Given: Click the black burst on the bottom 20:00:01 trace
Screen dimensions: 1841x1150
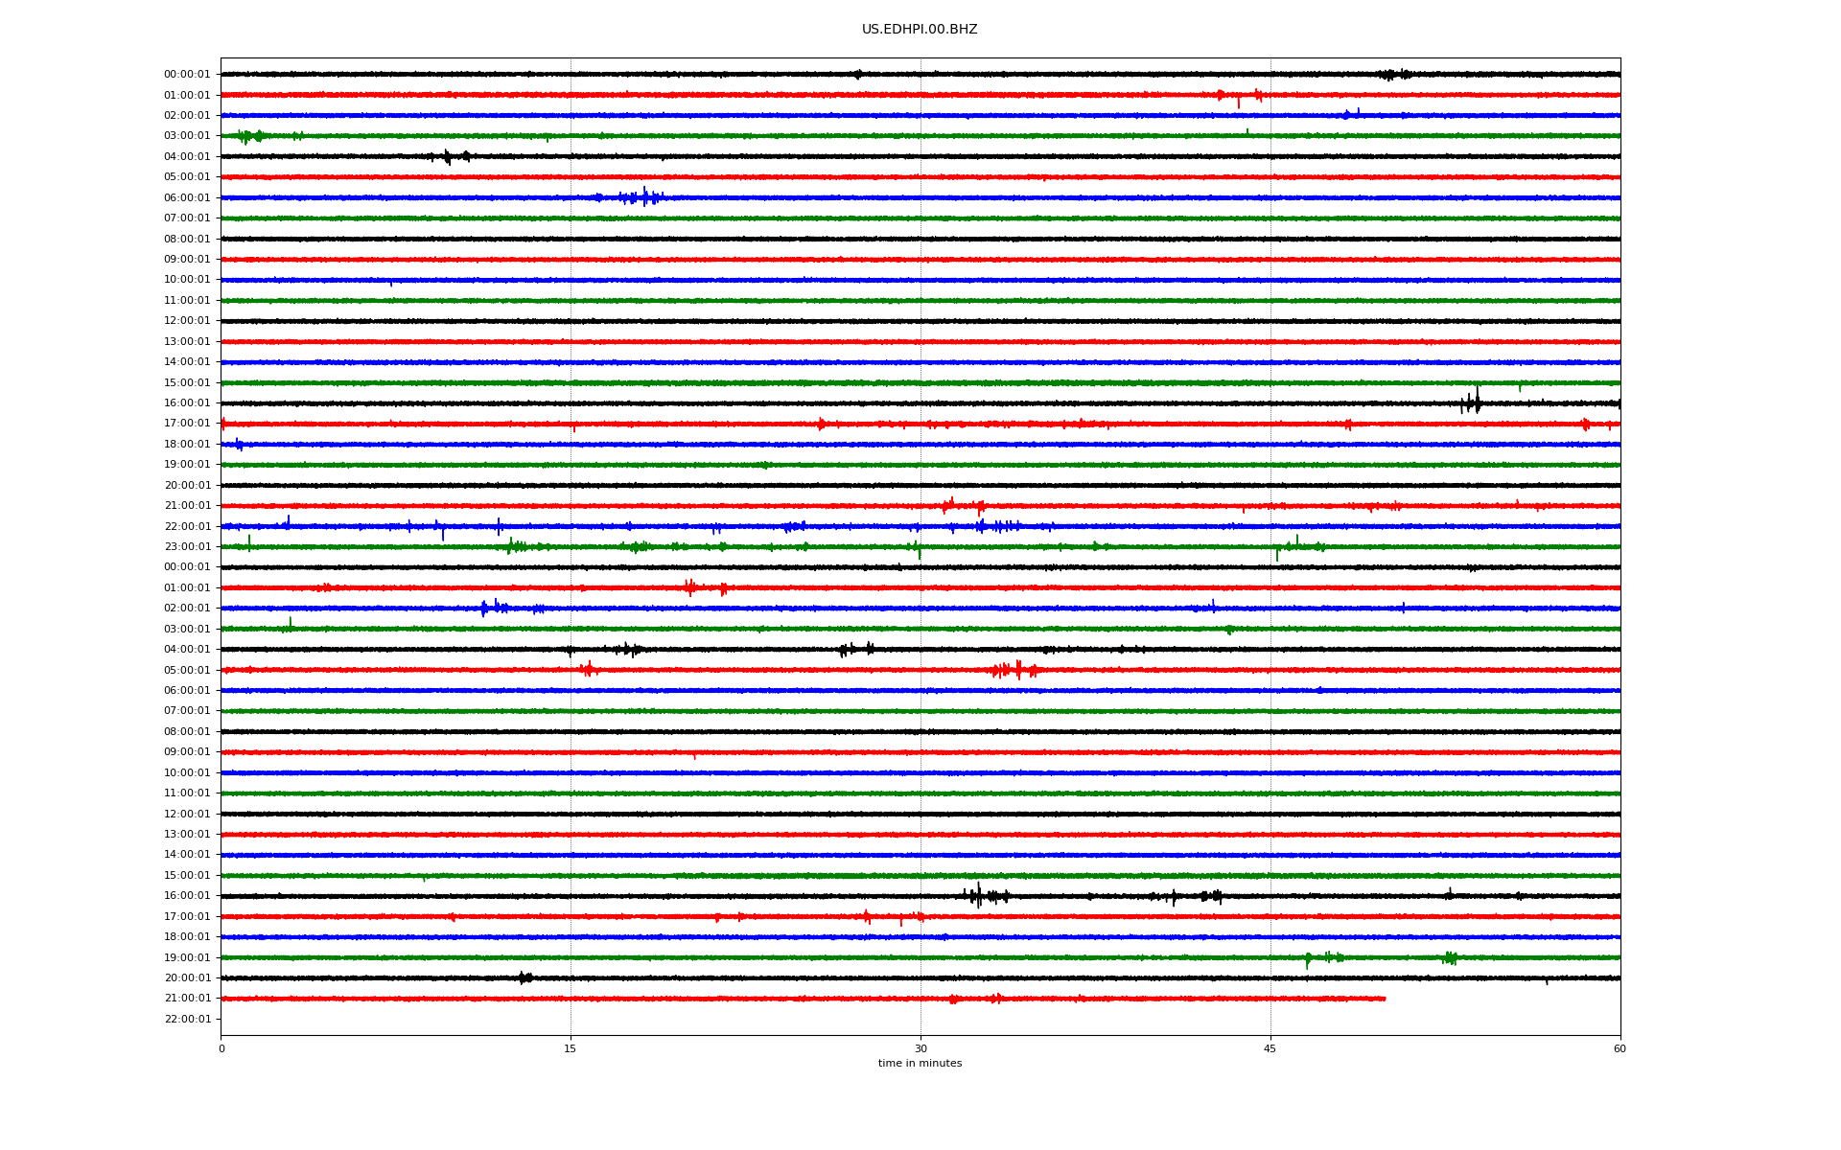Looking at the screenshot, I should coord(524,977).
